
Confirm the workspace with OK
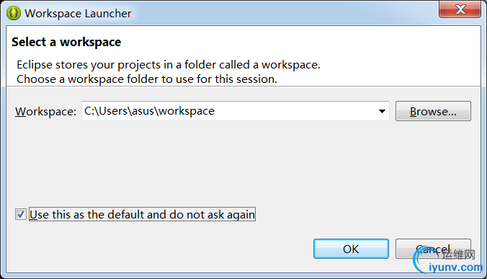tap(351, 249)
